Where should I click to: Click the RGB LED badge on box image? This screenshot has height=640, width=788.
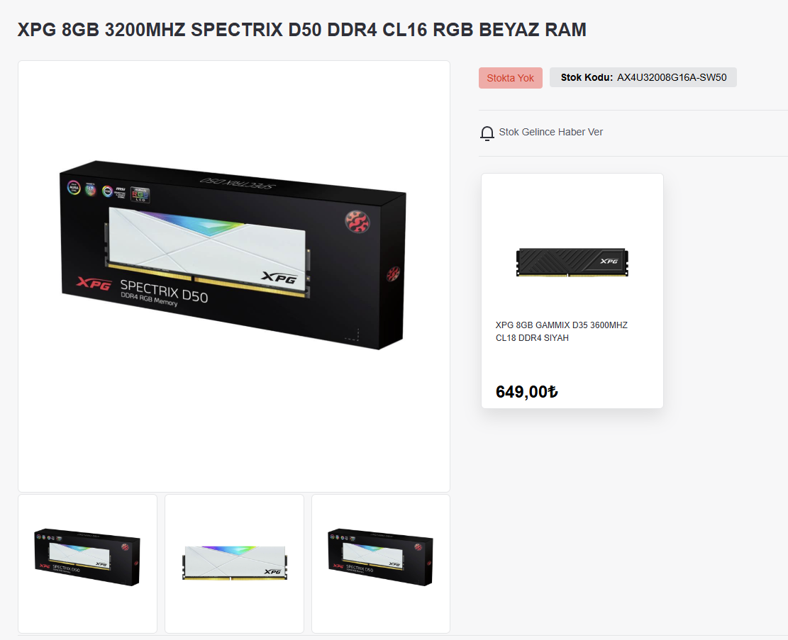point(140,195)
